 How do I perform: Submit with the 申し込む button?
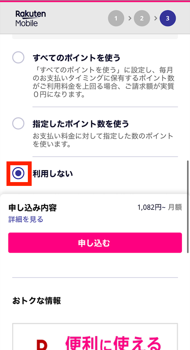(95, 243)
